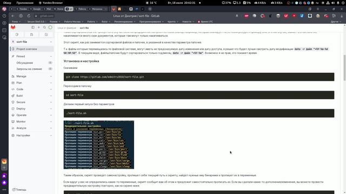Click the page vertical scrollbar thumb

(344, 68)
